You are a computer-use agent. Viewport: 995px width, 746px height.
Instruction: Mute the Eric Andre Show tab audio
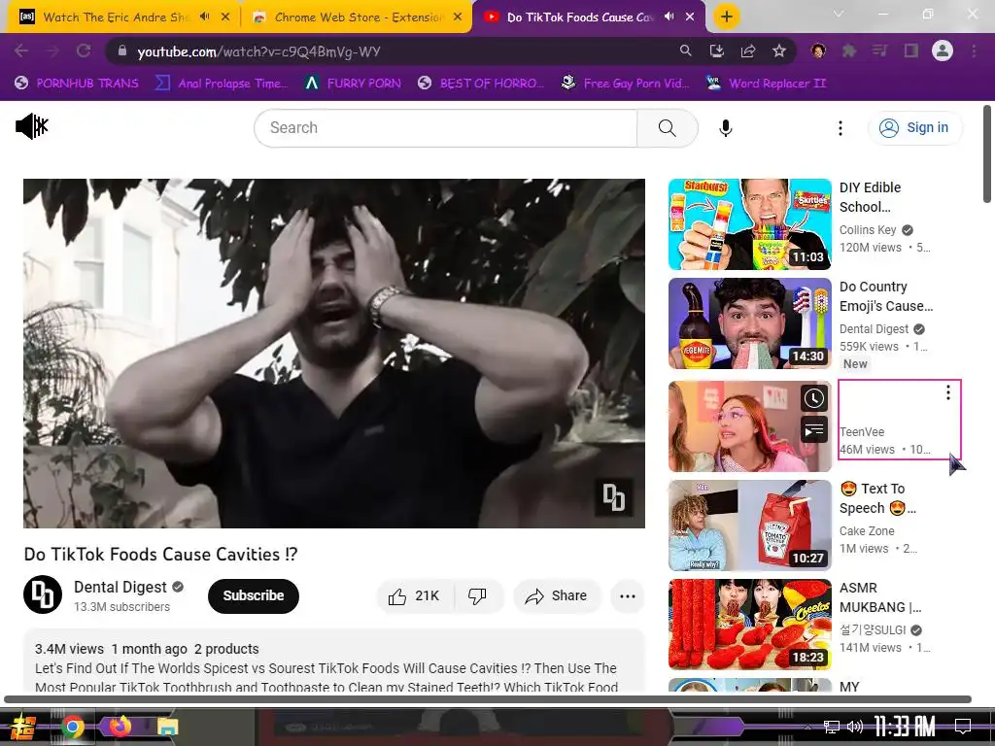click(204, 17)
